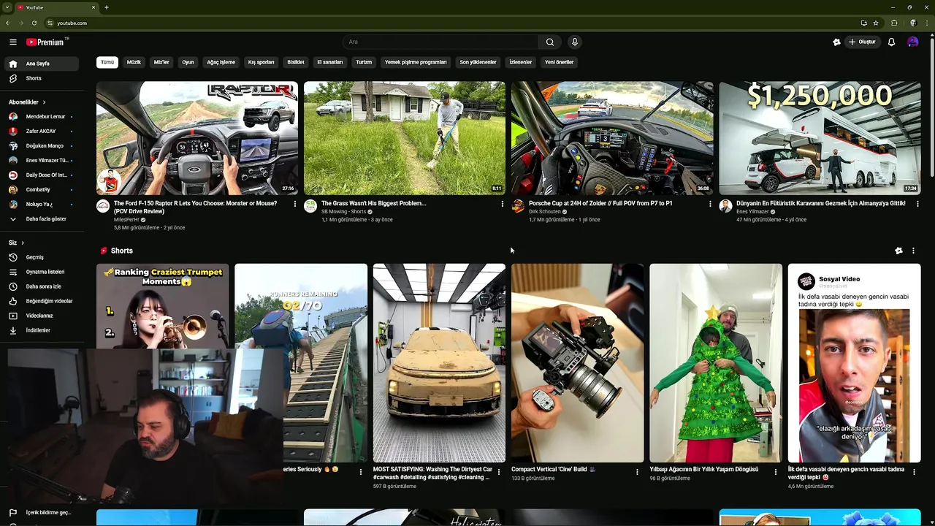This screenshot has width=935, height=526.
Task: Open the notifications bell
Action: click(x=891, y=42)
